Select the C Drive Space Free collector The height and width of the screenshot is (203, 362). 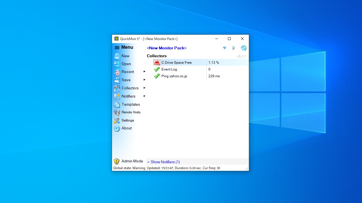point(176,63)
